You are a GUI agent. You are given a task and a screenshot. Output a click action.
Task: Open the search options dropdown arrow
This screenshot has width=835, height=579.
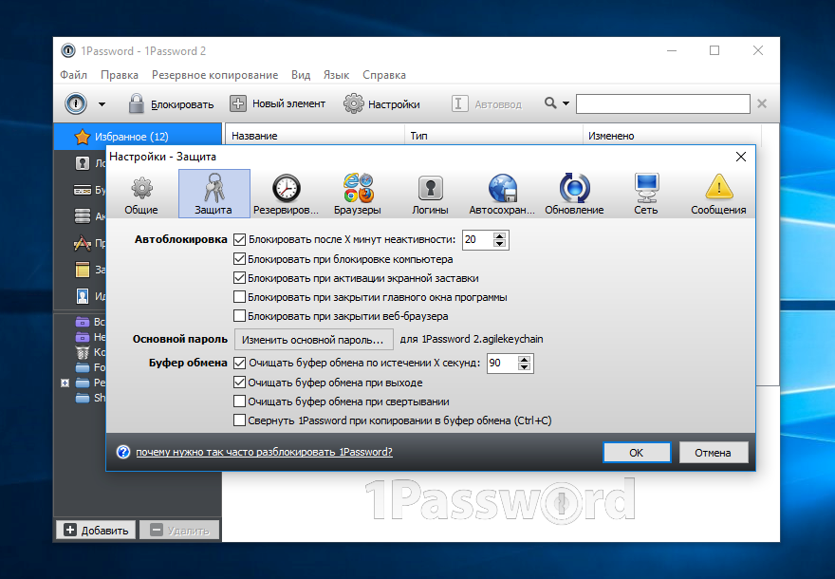pos(566,103)
